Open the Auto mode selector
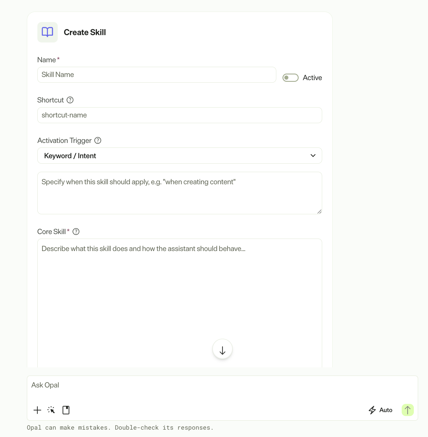This screenshot has height=437, width=428. 380,410
